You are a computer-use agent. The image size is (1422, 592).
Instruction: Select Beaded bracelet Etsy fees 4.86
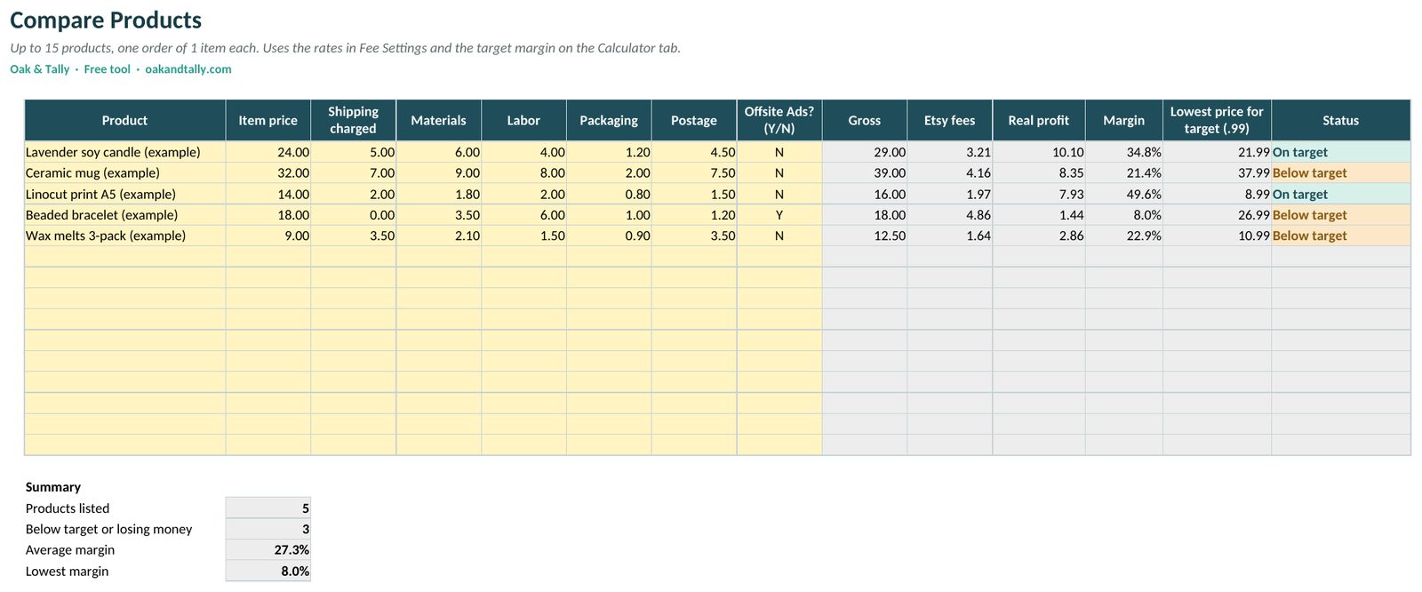[x=950, y=214]
